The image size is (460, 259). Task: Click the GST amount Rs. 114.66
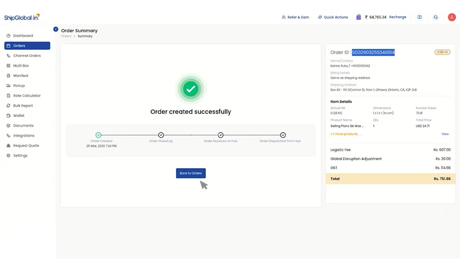coord(443,168)
